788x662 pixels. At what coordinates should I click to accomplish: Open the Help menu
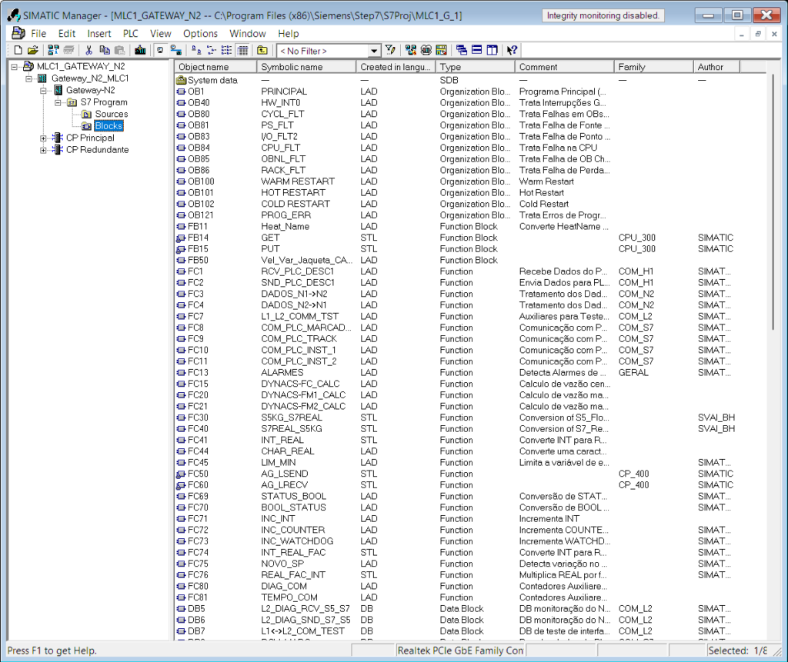point(288,34)
